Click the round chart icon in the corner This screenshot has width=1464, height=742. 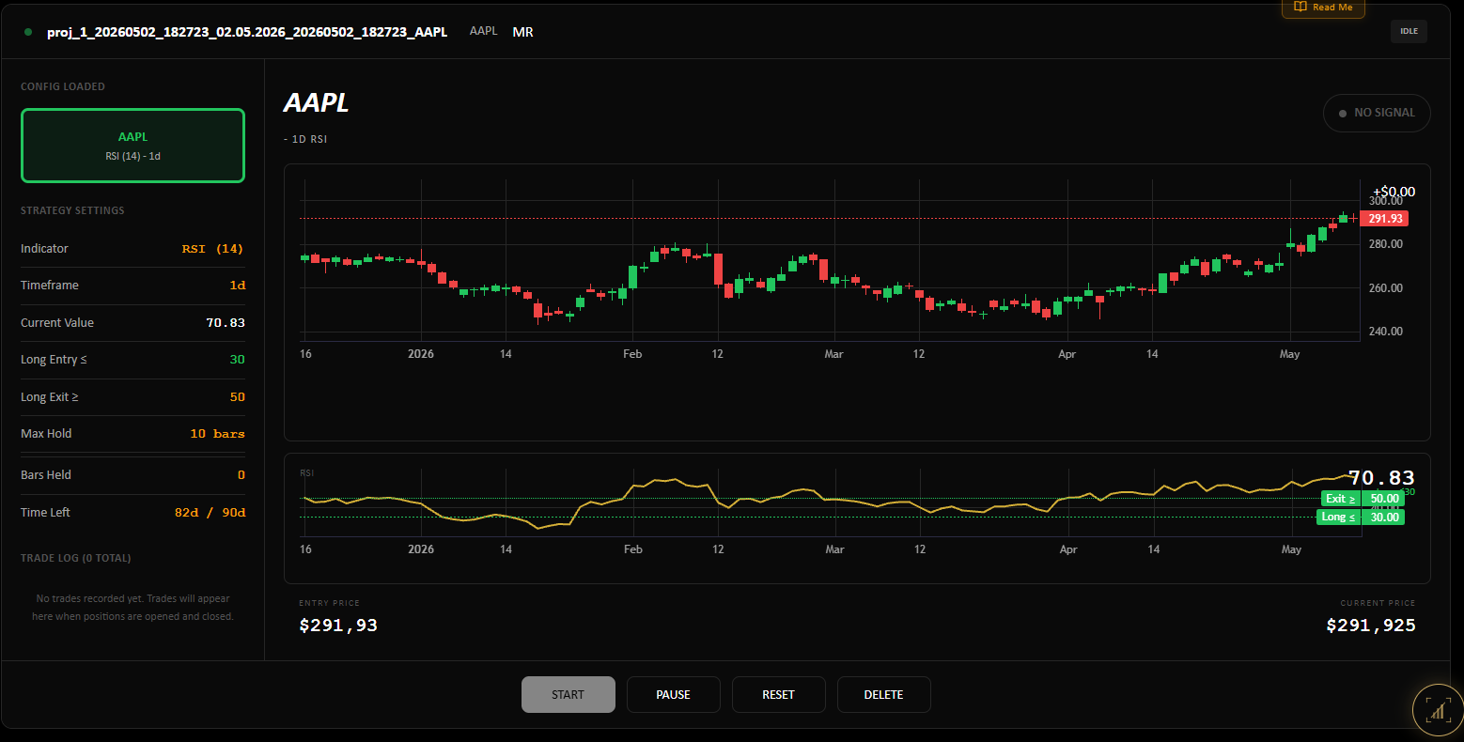point(1438,710)
